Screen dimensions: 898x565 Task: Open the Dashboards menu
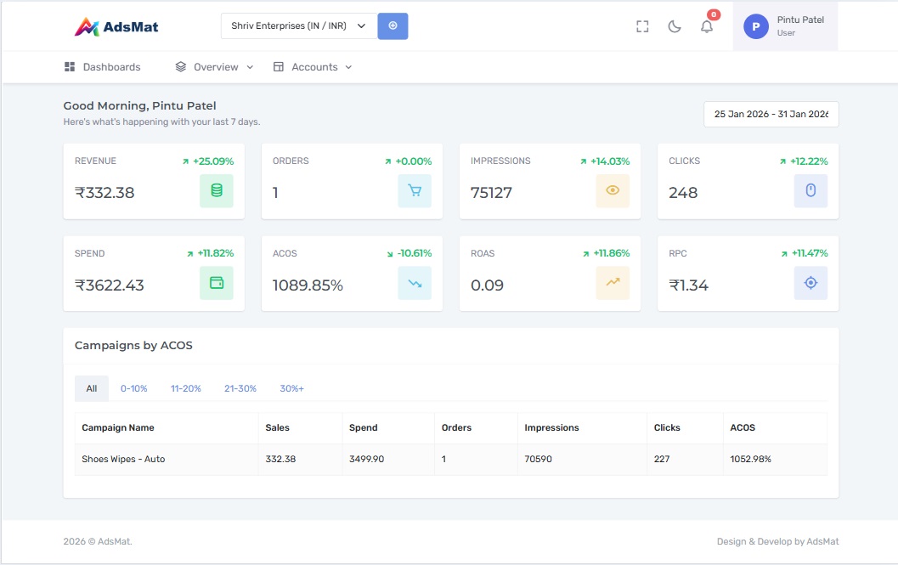(104, 66)
